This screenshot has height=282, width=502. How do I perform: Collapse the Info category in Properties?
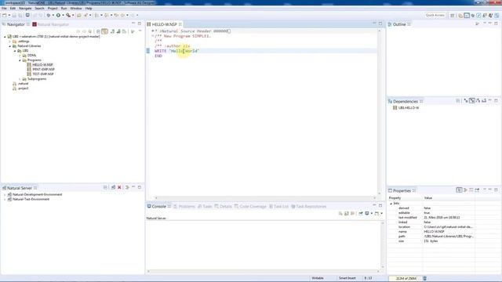[391, 204]
